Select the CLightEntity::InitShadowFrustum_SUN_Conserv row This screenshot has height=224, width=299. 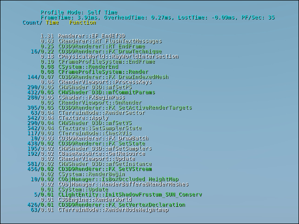(x=118, y=195)
